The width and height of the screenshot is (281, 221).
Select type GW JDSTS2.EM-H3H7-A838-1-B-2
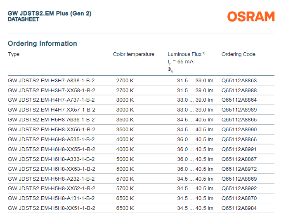point(51,81)
